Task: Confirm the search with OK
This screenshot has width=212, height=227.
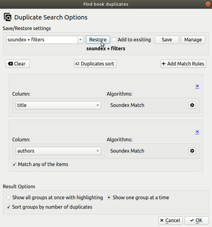Action: [x=196, y=220]
